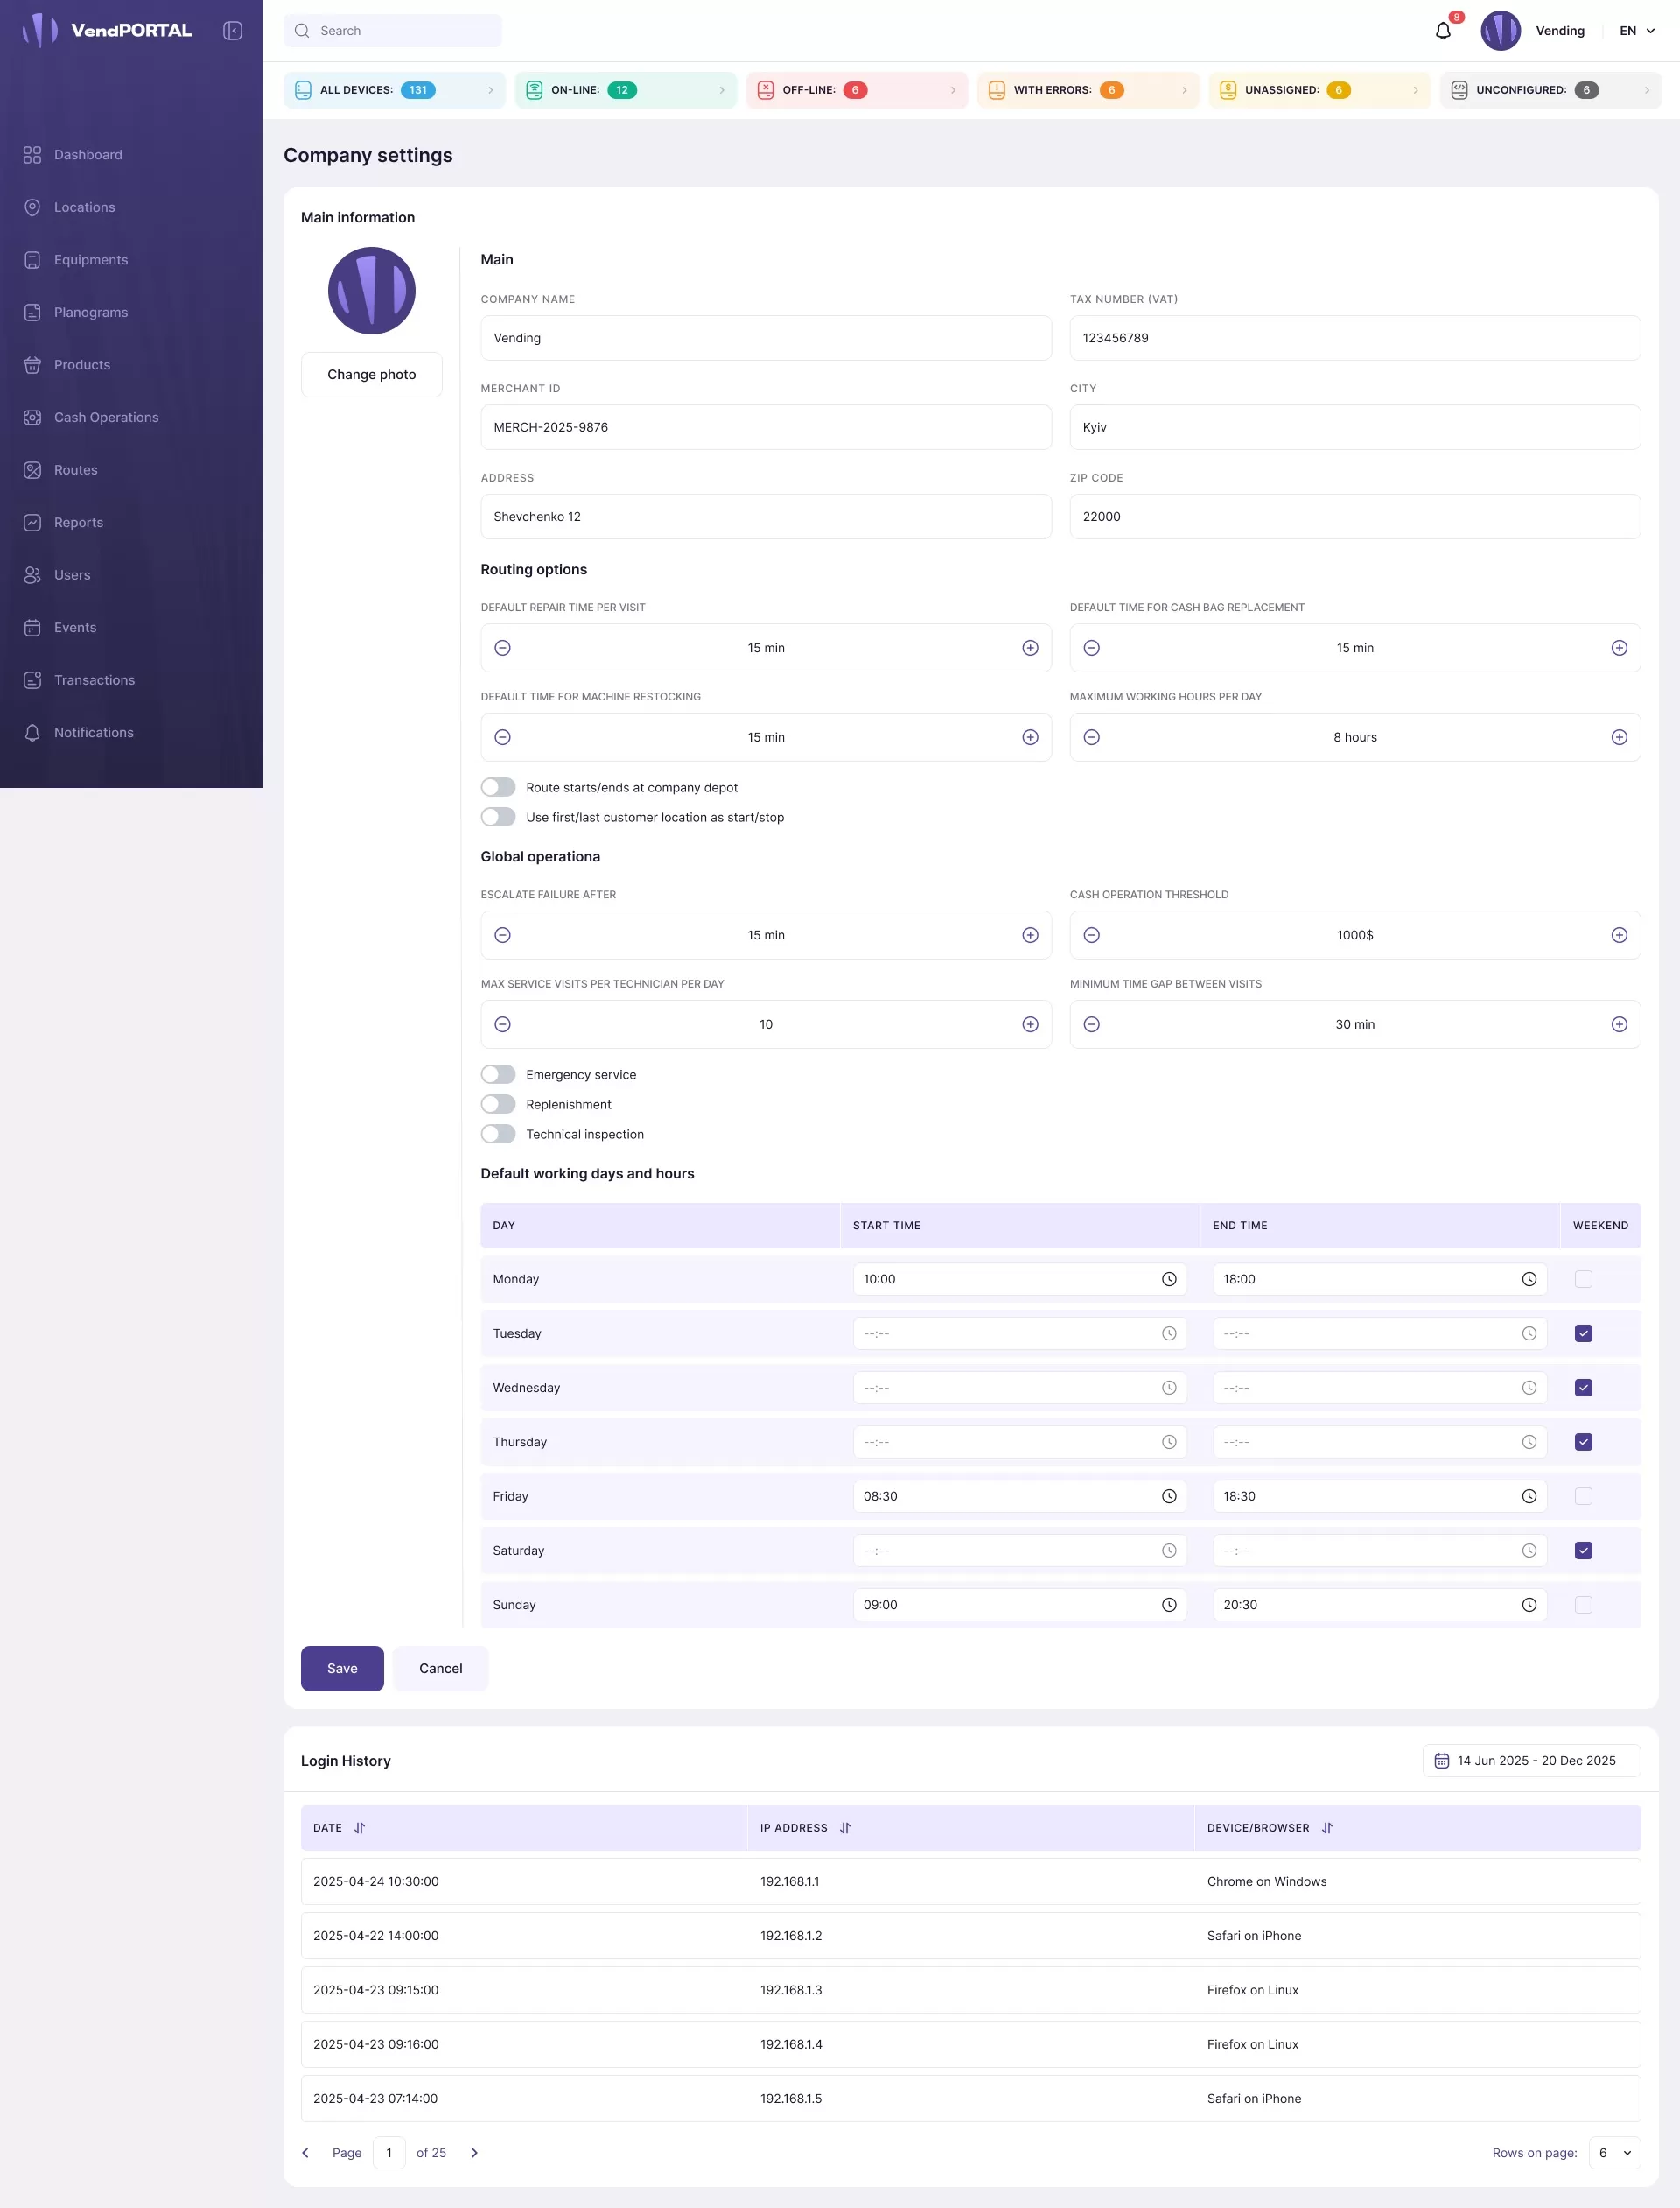Image resolution: width=1680 pixels, height=2208 pixels.
Task: Turn on Route starts/ends at company depot
Action: click(x=497, y=787)
